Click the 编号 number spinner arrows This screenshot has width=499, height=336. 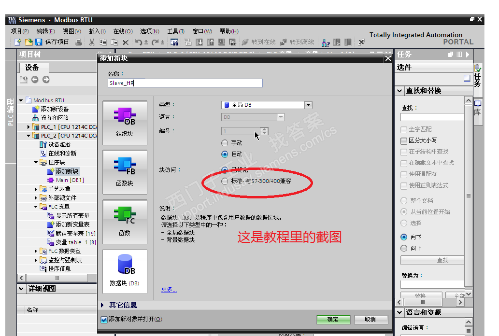[x=264, y=131]
